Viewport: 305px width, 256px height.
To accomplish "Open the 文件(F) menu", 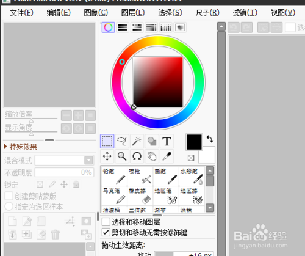I will tap(21, 13).
